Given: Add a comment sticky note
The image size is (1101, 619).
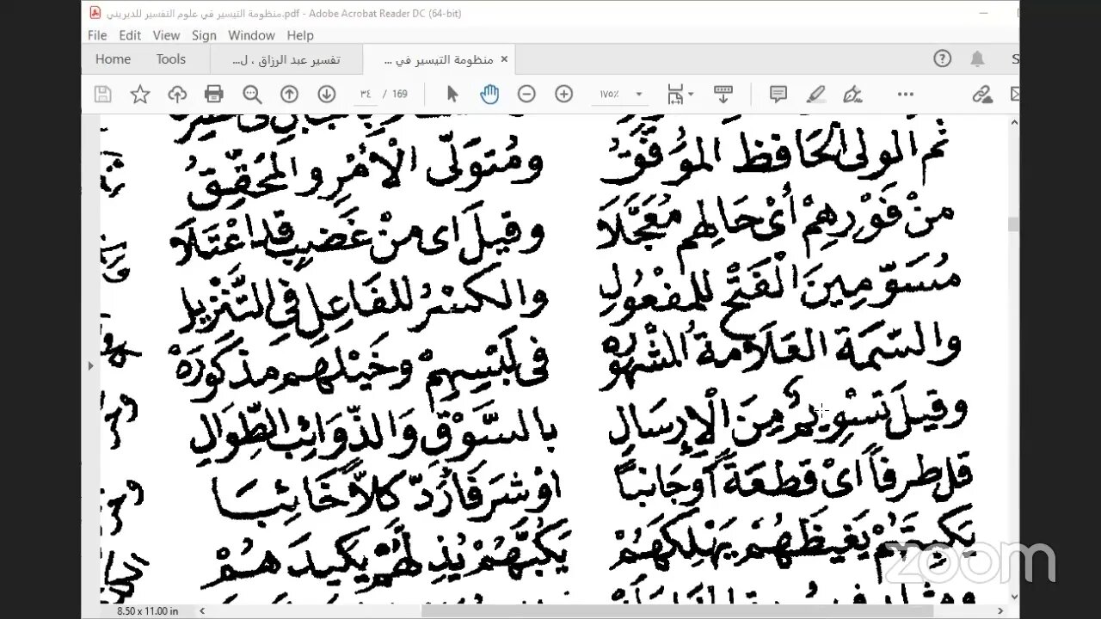Looking at the screenshot, I should click(778, 95).
